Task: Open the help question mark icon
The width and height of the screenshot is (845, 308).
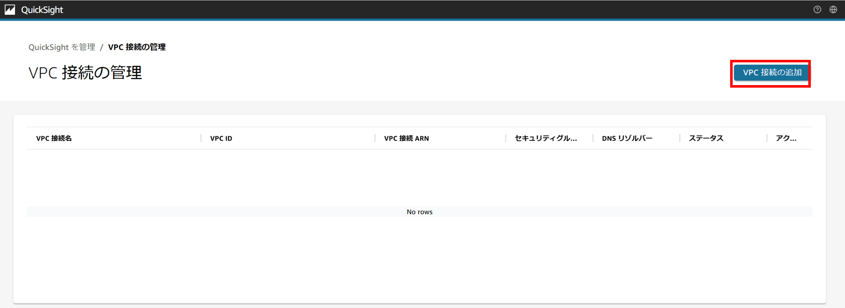Action: pos(817,10)
